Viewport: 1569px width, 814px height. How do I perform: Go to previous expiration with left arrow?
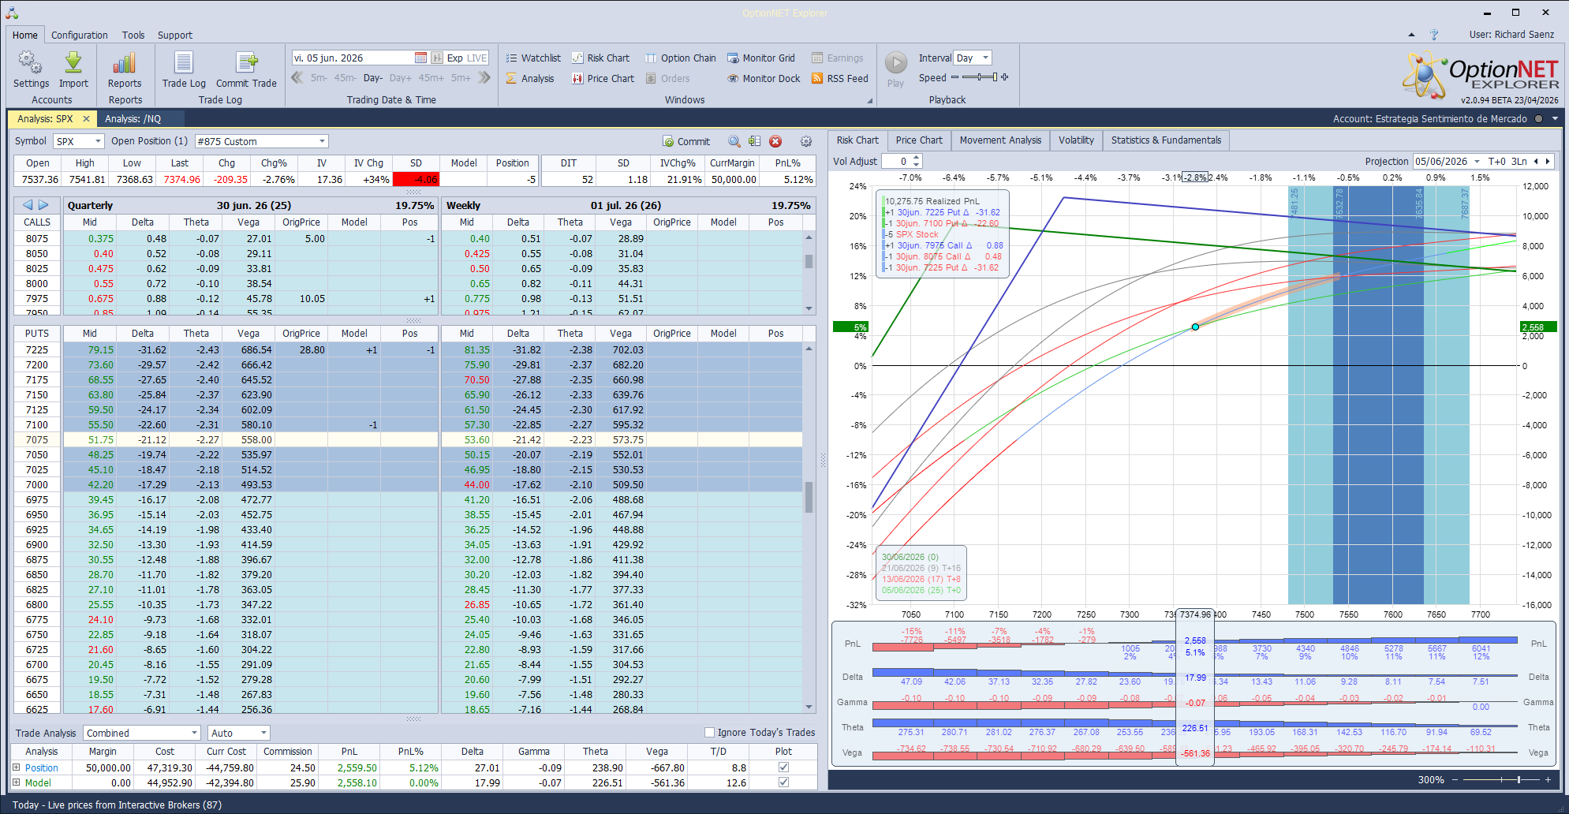click(x=28, y=205)
